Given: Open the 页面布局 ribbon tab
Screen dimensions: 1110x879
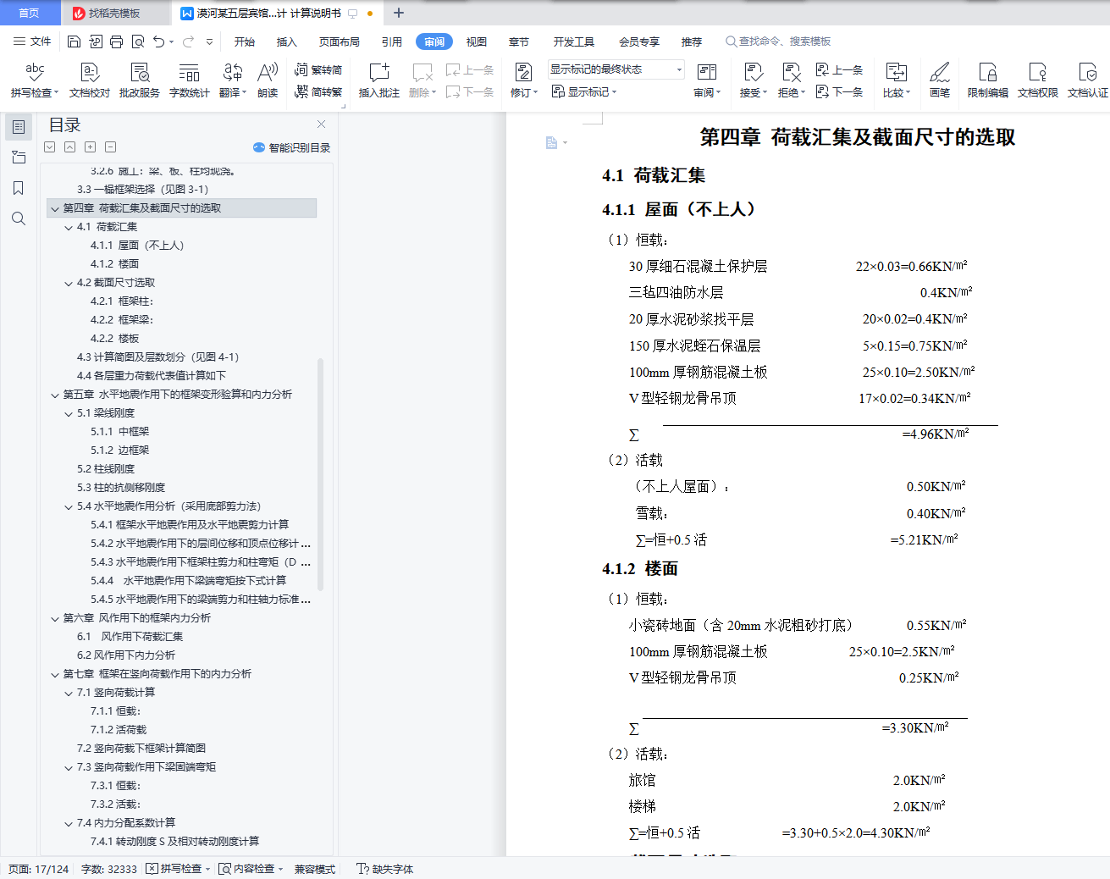Looking at the screenshot, I should pyautogui.click(x=340, y=41).
